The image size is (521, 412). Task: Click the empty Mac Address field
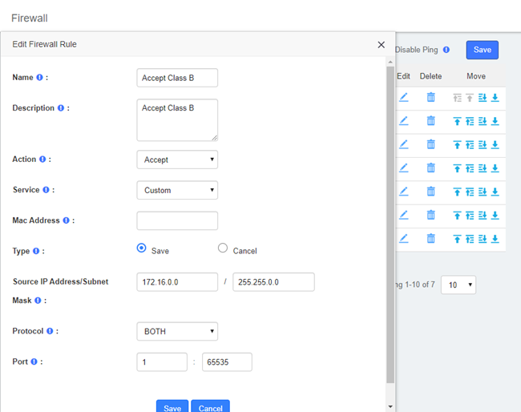coord(177,220)
